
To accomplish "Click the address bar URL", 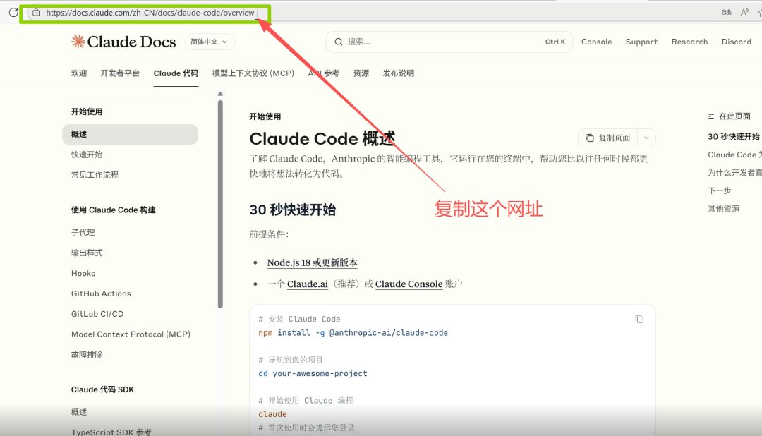I will pos(150,13).
